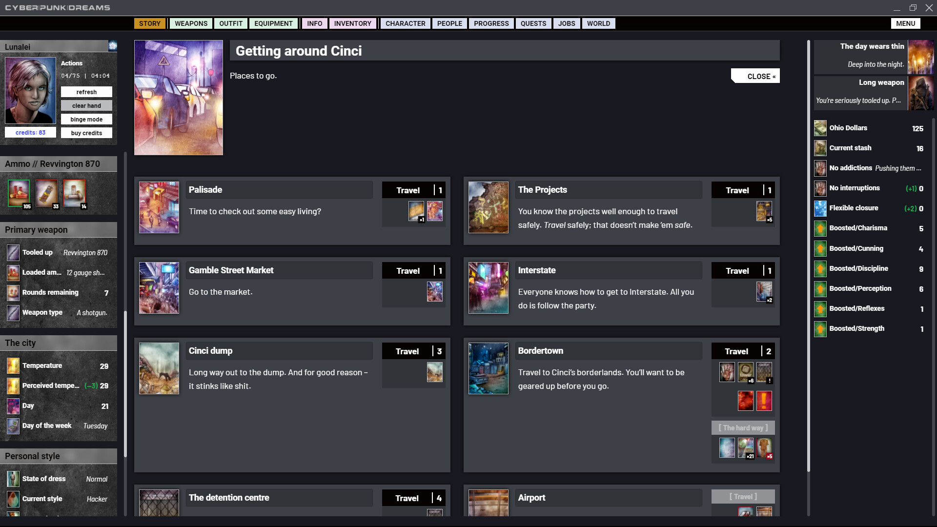Screen dimensions: 937x527
Task: Select the first shotgun shell ammo icon
Action: 19,193
